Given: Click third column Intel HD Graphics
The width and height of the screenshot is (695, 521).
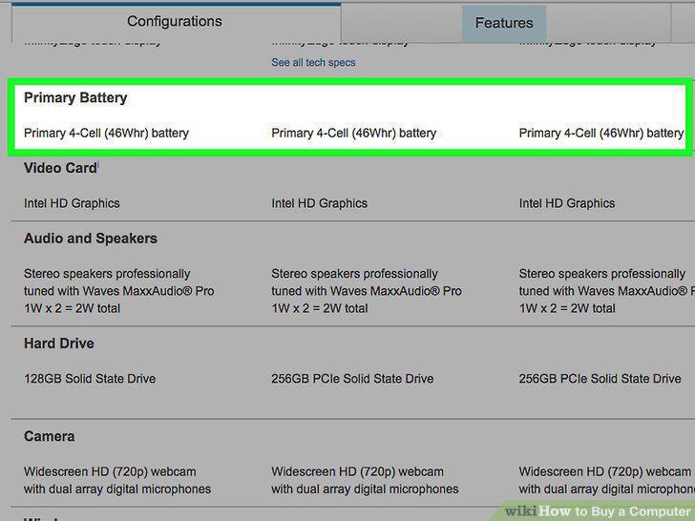Looking at the screenshot, I should (x=567, y=203).
